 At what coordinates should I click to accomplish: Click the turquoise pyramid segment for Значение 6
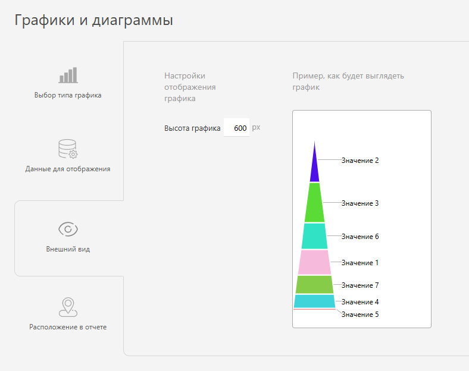(314, 236)
